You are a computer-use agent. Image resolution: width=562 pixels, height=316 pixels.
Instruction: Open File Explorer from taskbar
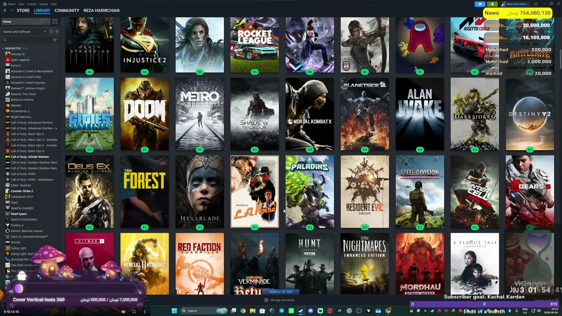252,311
